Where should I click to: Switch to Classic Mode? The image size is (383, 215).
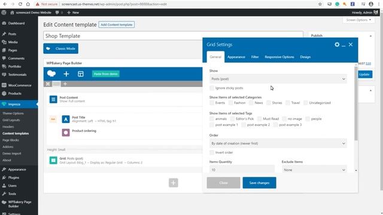[x=61, y=48]
